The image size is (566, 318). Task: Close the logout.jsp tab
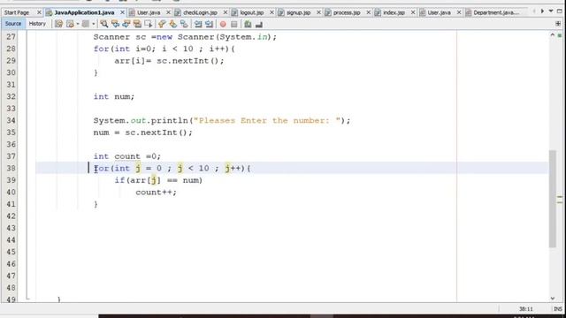(272, 12)
